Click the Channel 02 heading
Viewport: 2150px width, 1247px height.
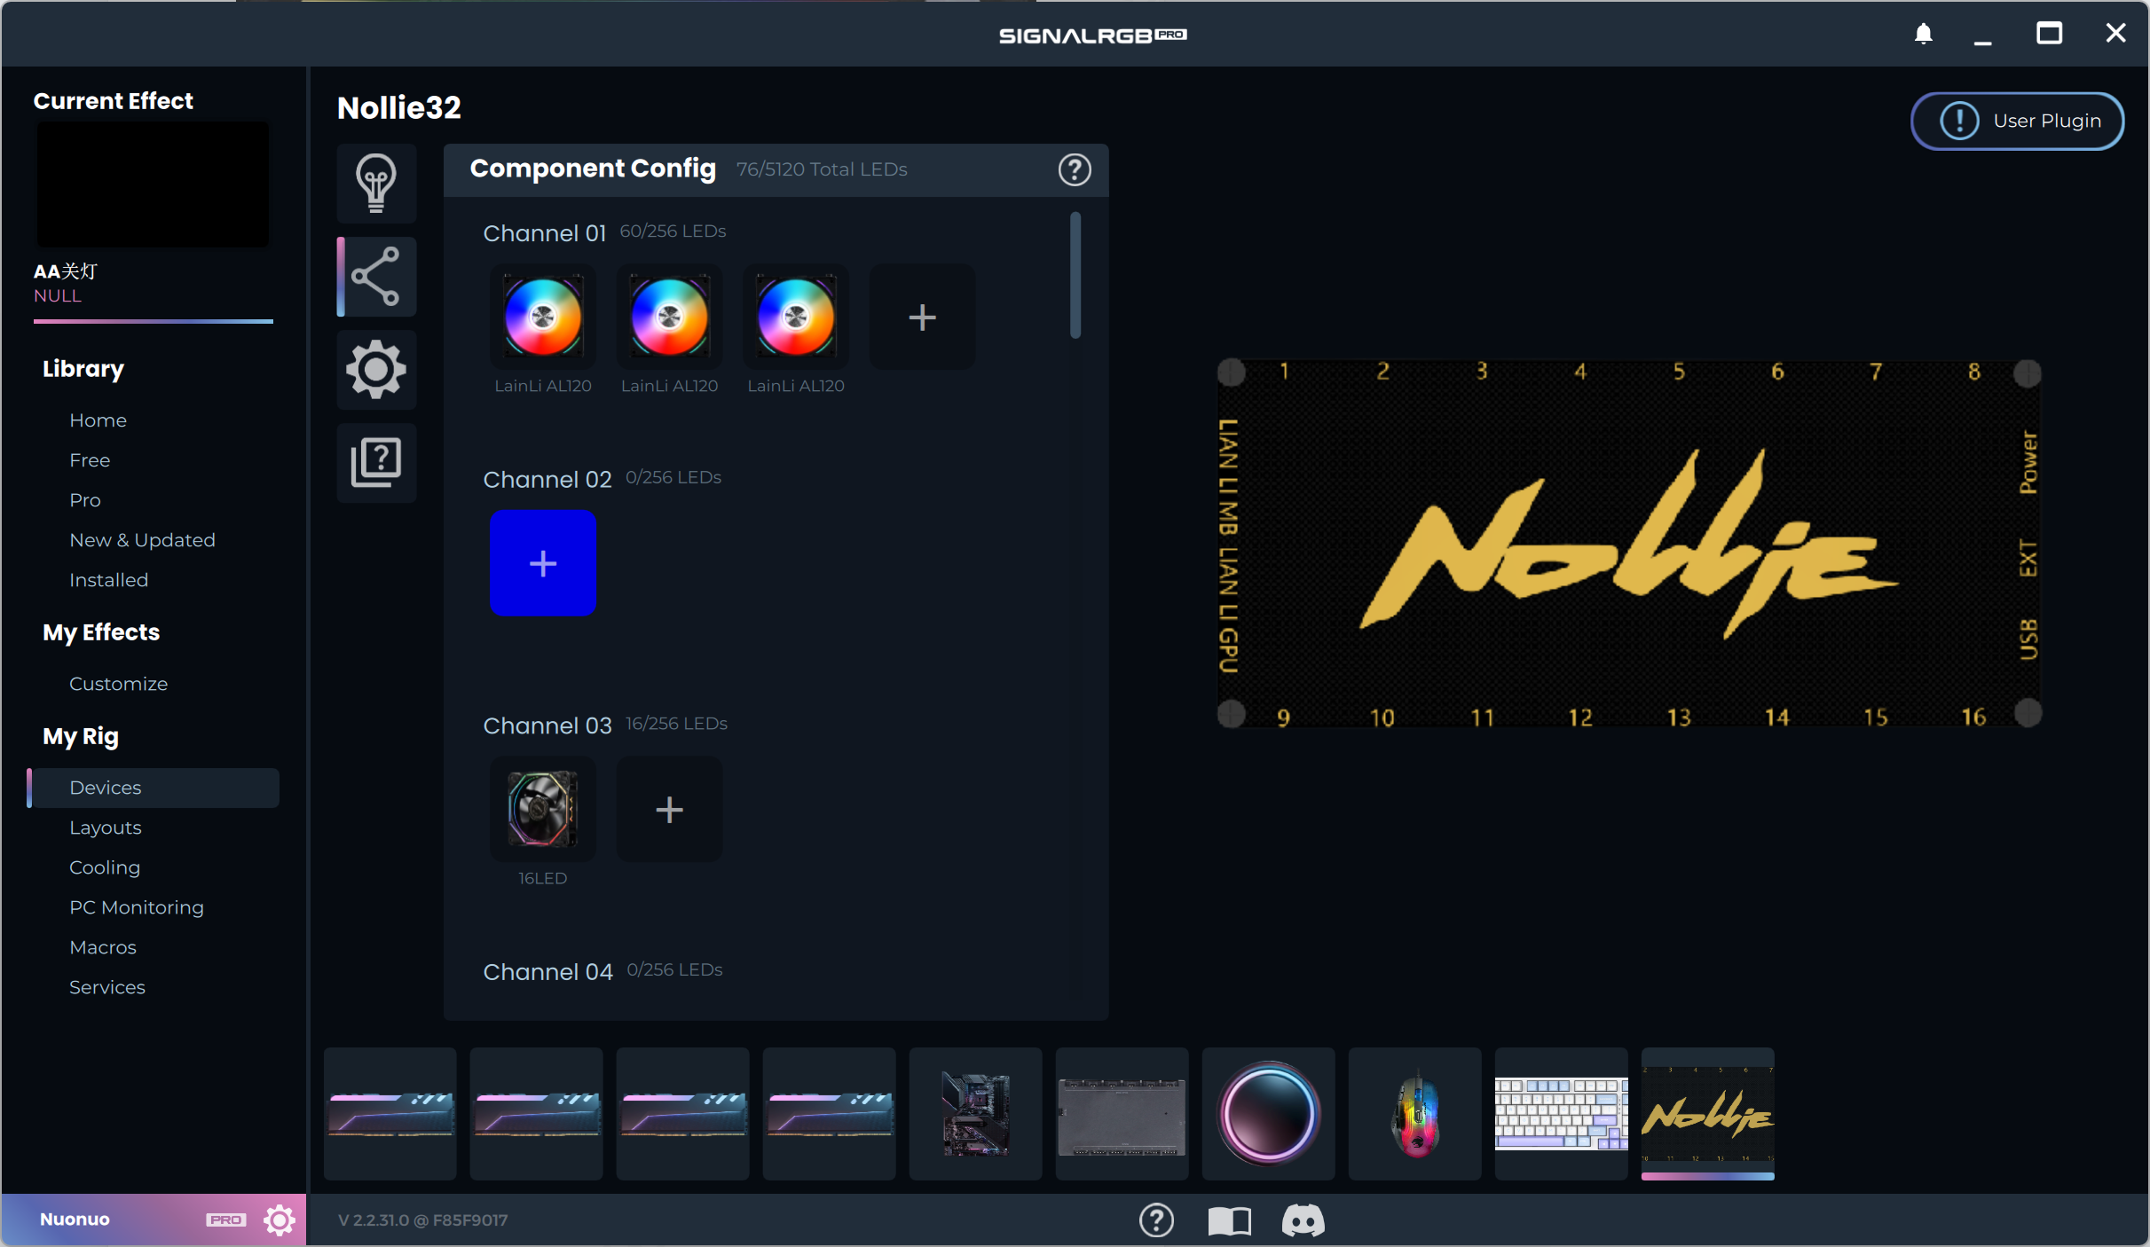pos(547,480)
